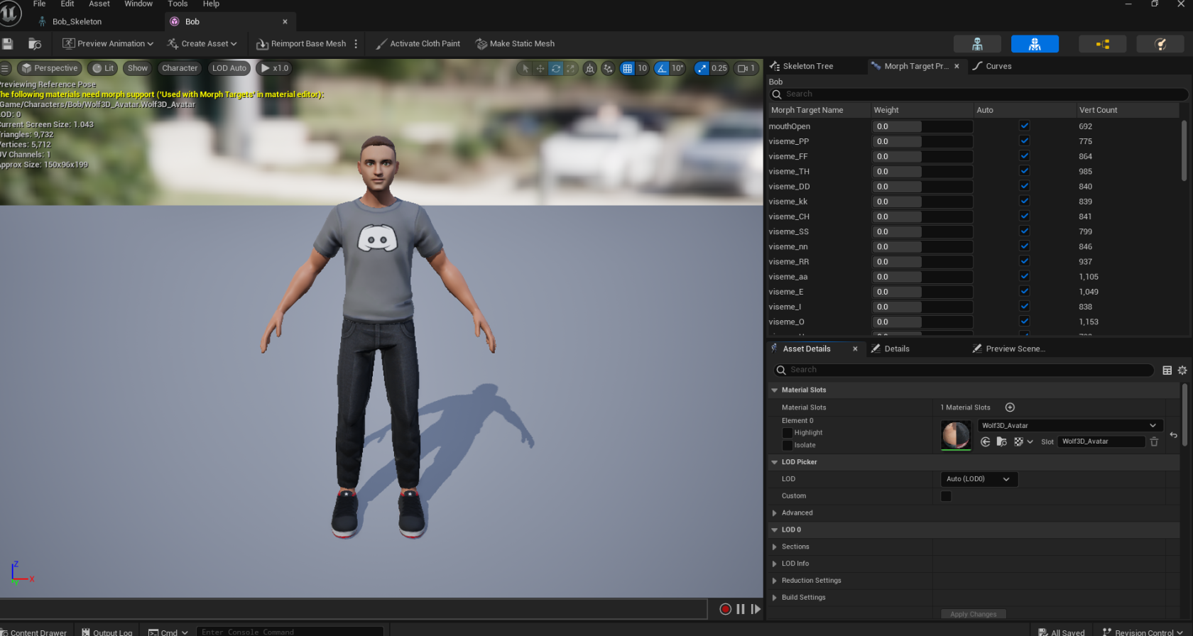Enable the Custom LOD checkbox
Image resolution: width=1193 pixels, height=636 pixels.
pos(946,496)
